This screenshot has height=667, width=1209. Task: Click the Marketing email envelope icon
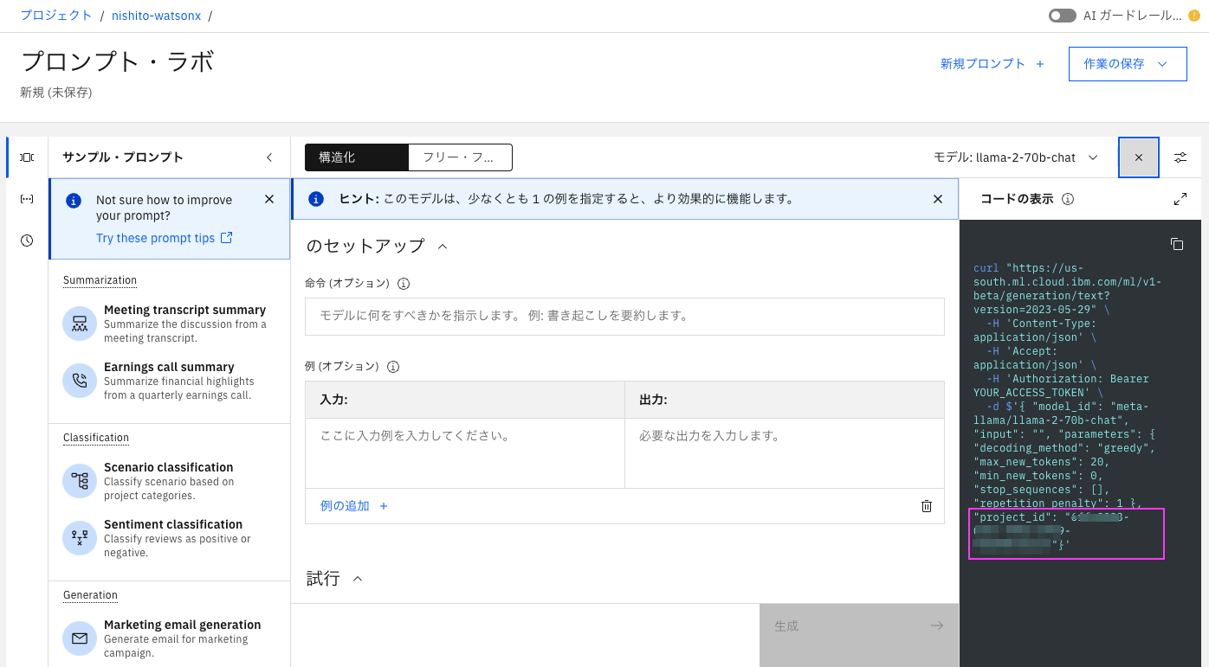[x=80, y=638]
